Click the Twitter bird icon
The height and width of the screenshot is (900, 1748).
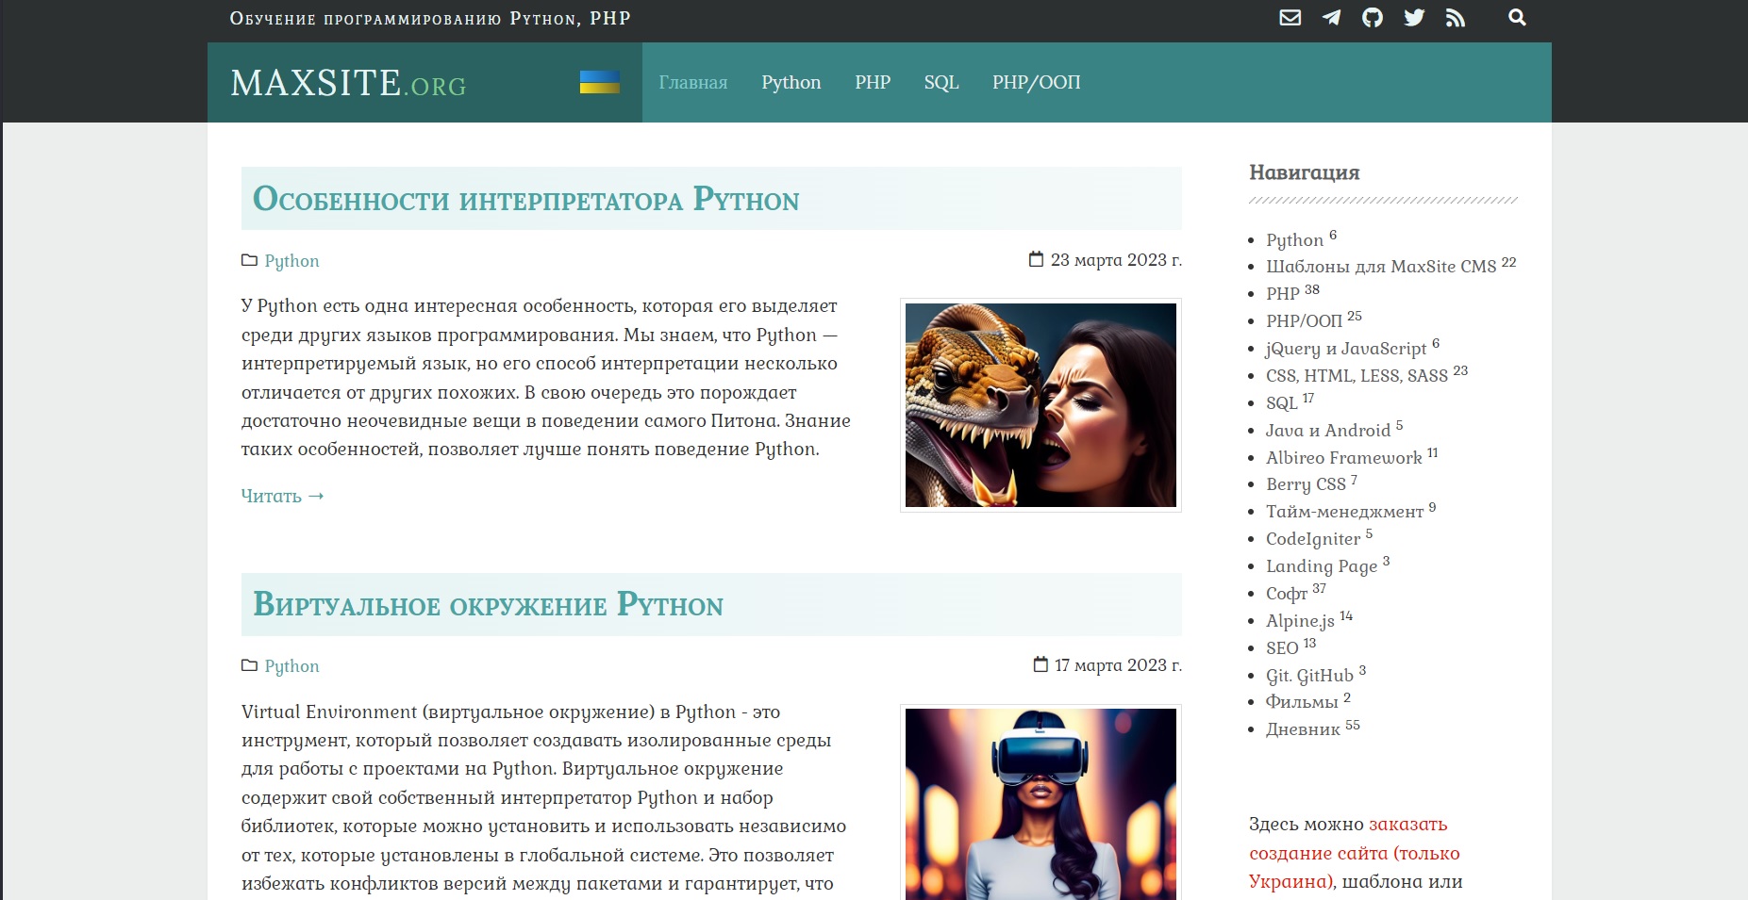pyautogui.click(x=1414, y=18)
